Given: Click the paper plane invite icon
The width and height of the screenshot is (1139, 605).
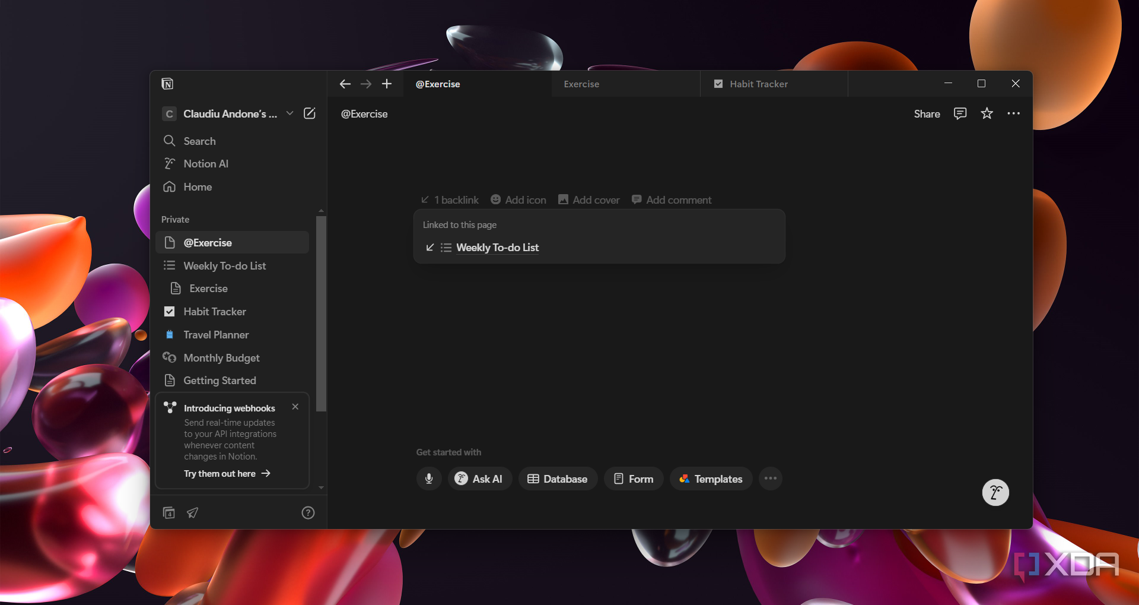Looking at the screenshot, I should click(x=193, y=512).
